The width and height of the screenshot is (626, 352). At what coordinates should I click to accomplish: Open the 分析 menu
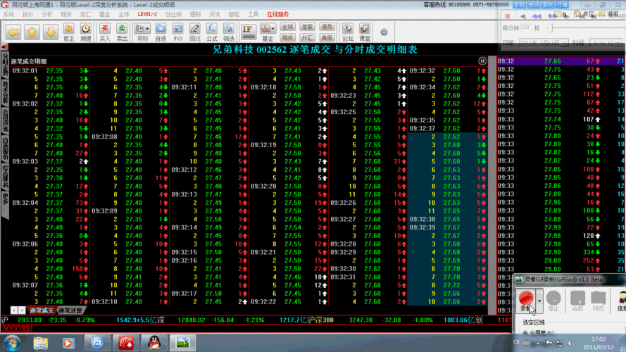coord(46,13)
